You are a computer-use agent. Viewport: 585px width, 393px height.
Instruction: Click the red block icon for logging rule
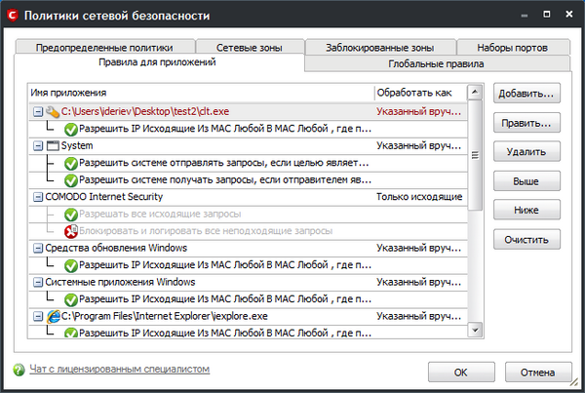(x=70, y=231)
